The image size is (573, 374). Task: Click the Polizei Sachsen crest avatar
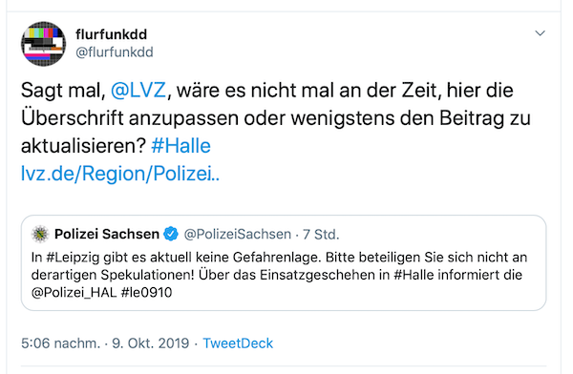[x=40, y=234]
